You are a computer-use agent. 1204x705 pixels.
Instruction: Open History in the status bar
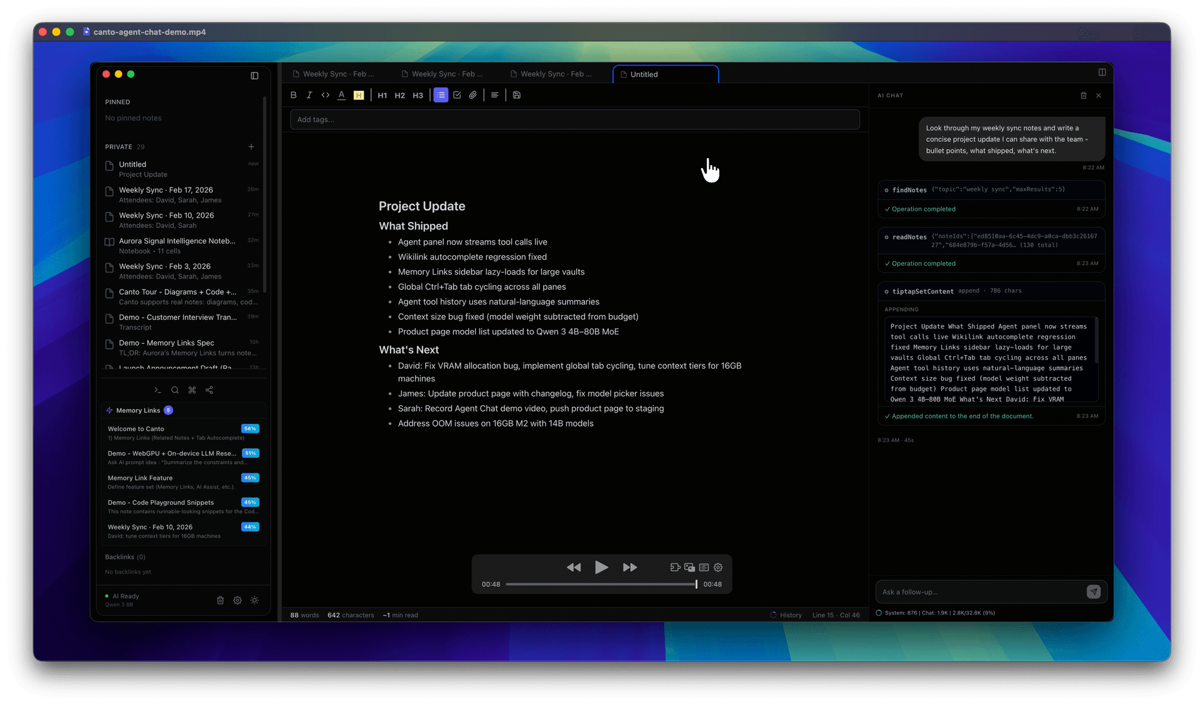click(x=790, y=615)
